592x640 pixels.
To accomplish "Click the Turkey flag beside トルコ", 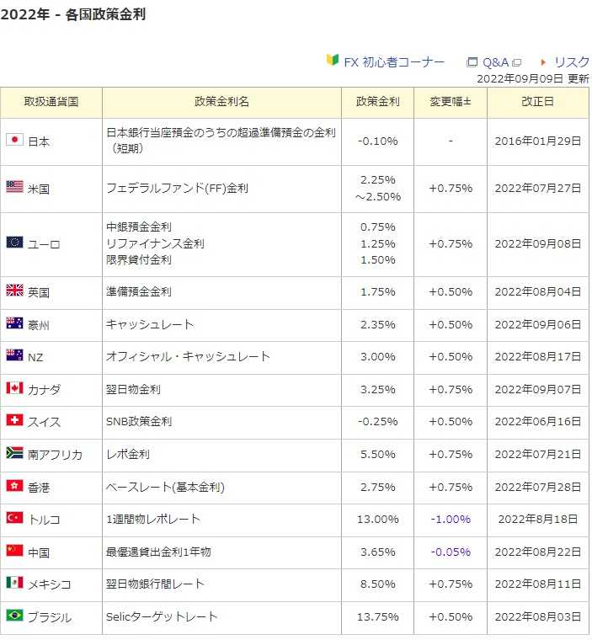I will [x=14, y=519].
